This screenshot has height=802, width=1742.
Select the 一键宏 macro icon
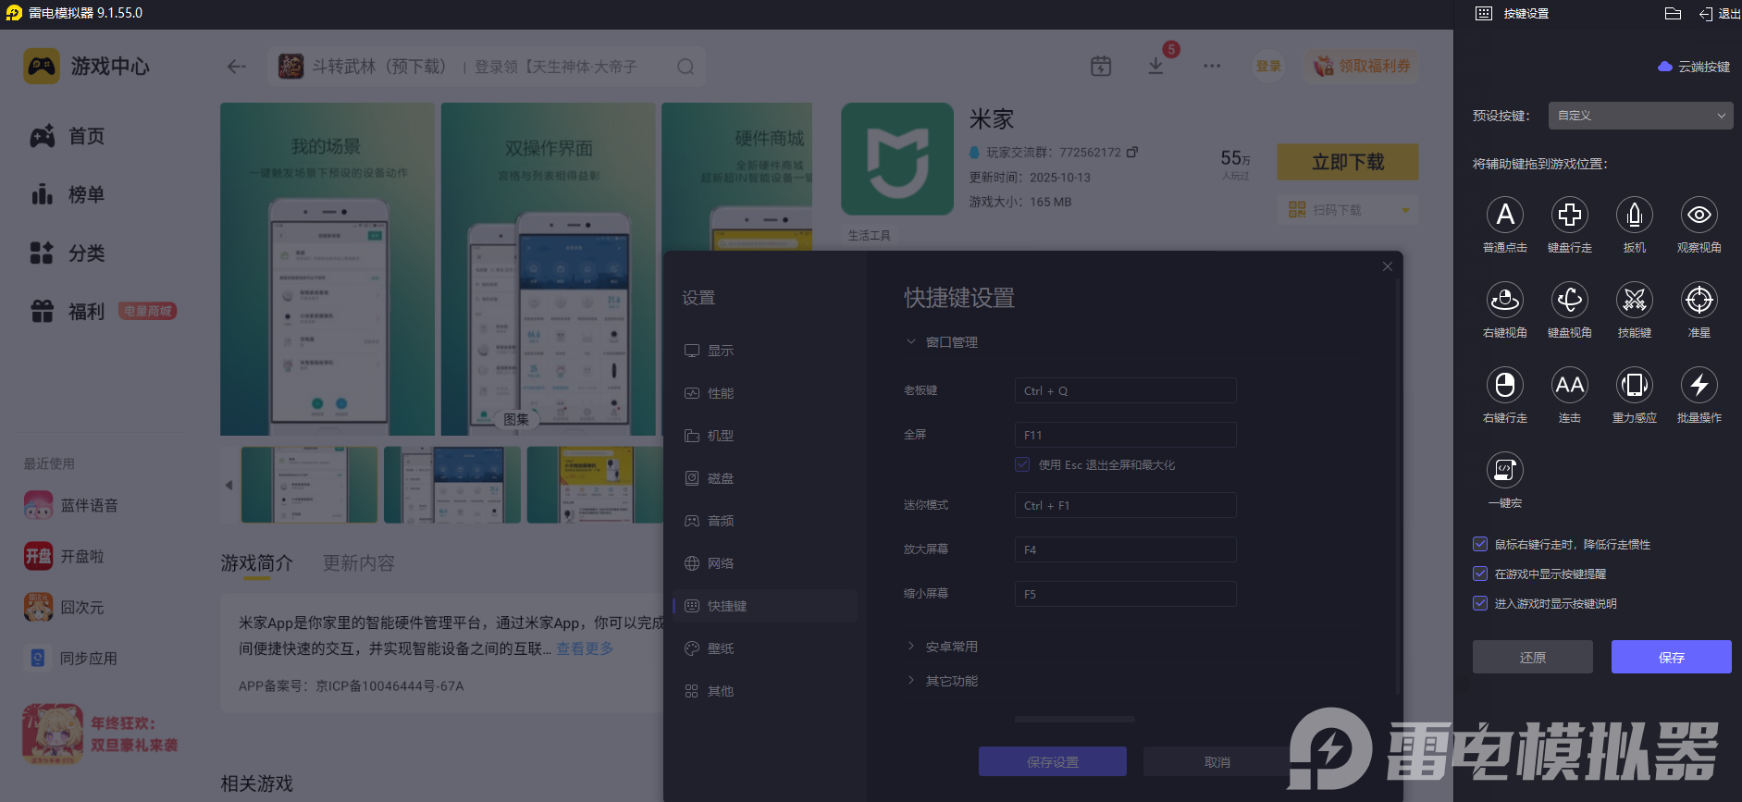pos(1505,470)
